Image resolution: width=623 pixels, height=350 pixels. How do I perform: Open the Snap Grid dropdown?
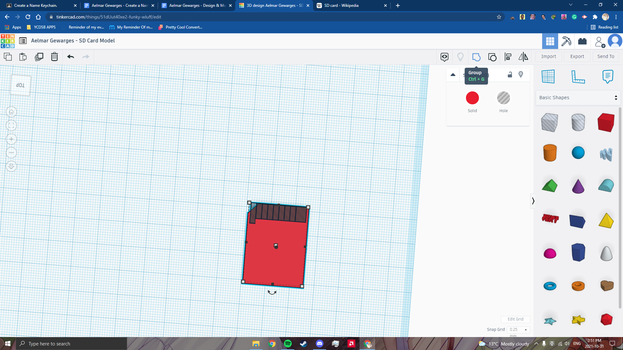518,330
